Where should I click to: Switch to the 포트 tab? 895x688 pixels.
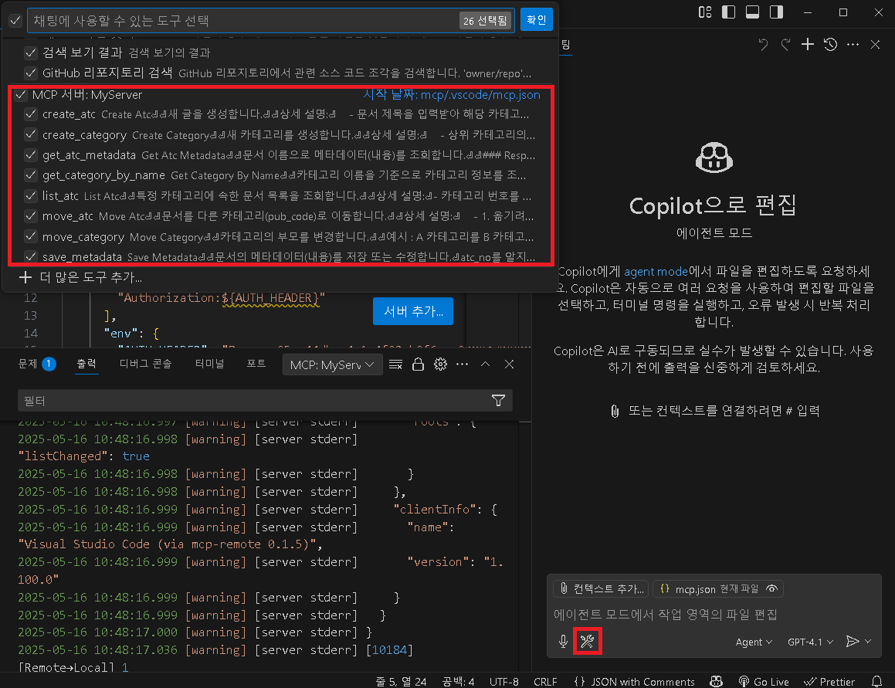[x=256, y=364]
